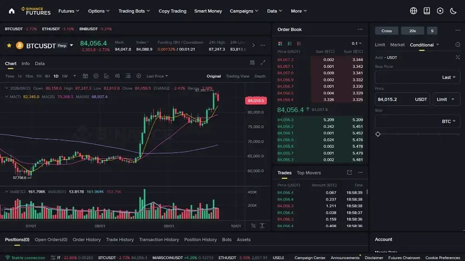Switch to Open Orders(0) tab
The width and height of the screenshot is (465, 261).
tap(51, 239)
